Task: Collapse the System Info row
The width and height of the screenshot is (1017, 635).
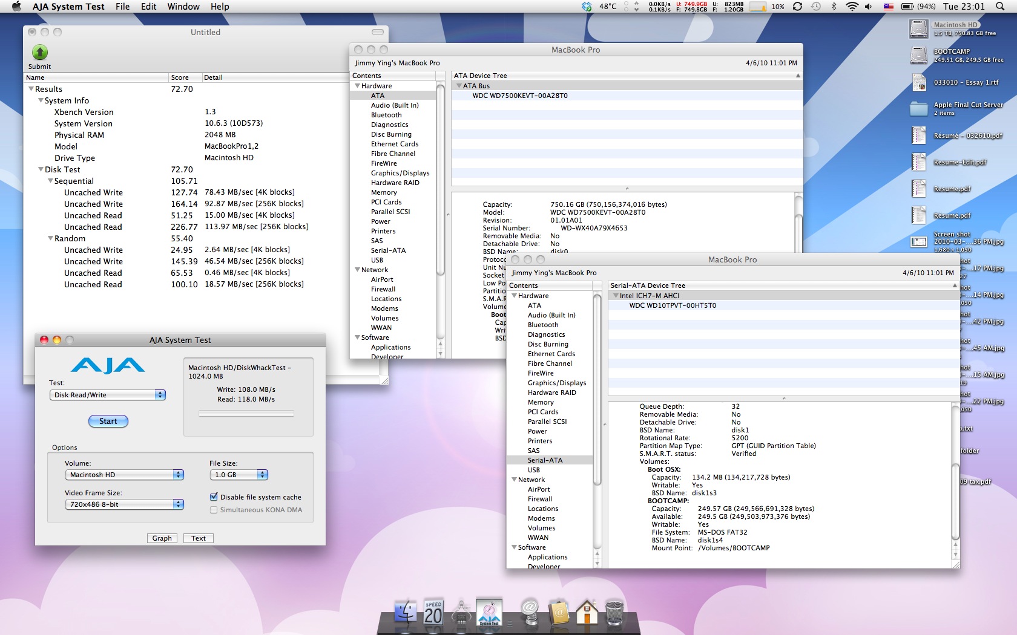Action: 41,100
